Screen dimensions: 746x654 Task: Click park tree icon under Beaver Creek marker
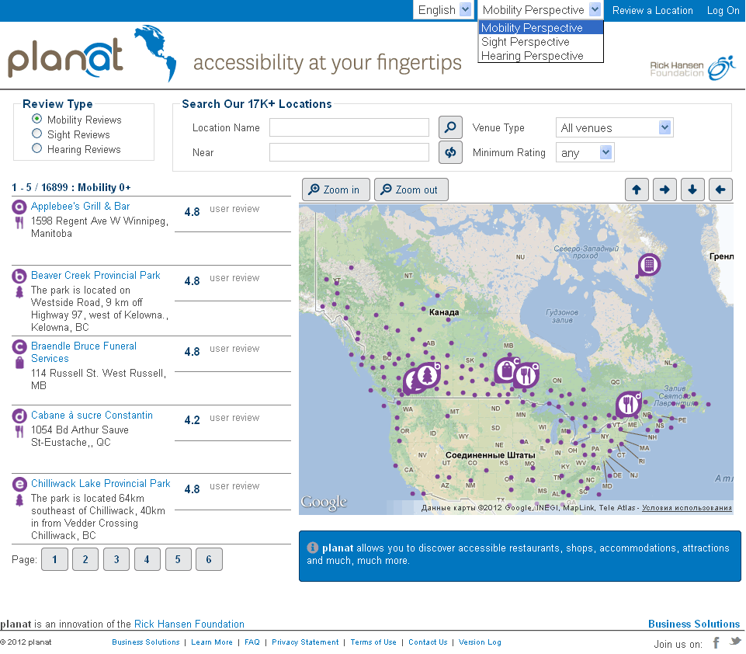(19, 292)
